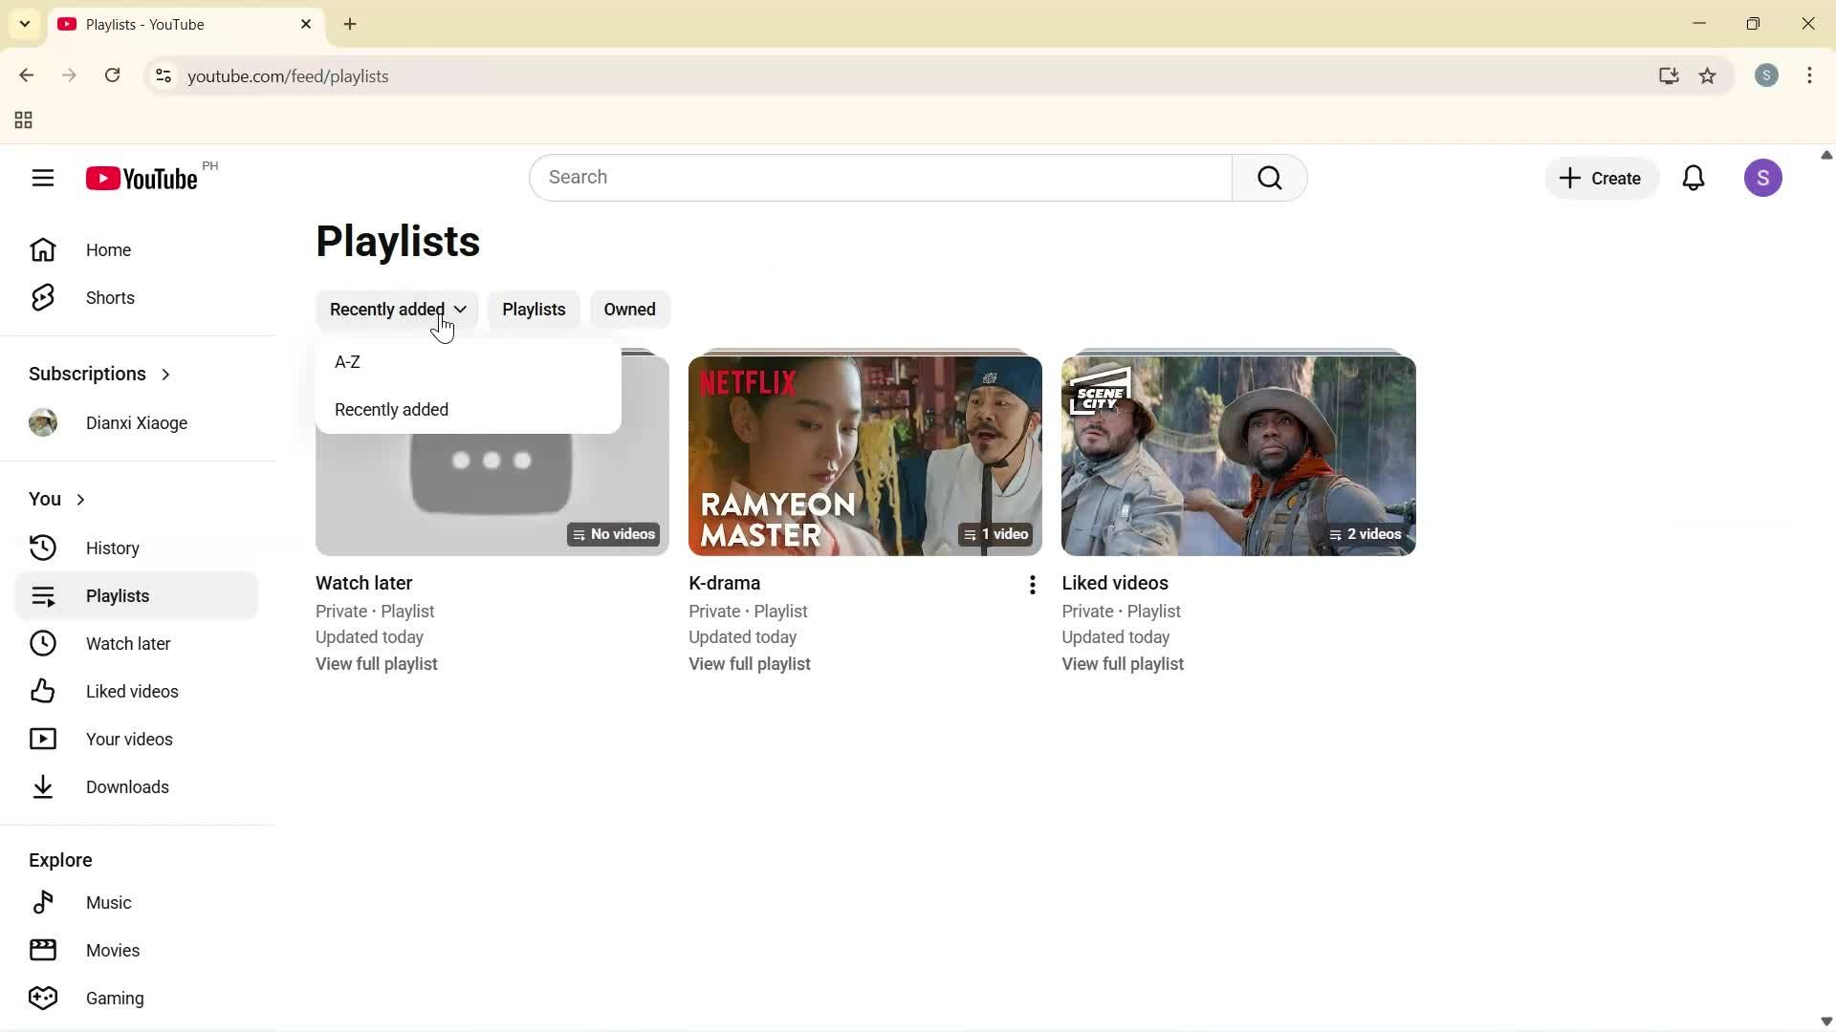Open the hamburger guide menu
The width and height of the screenshot is (1836, 1032).
(x=43, y=178)
